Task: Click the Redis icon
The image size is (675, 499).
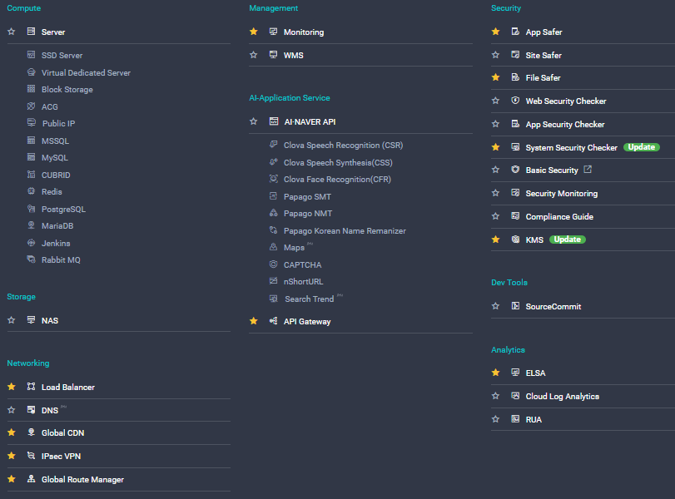Action: [31, 191]
